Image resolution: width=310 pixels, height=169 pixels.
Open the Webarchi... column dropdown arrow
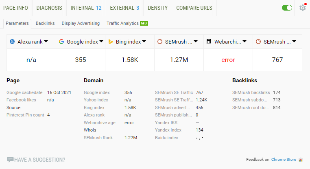coord(245,42)
